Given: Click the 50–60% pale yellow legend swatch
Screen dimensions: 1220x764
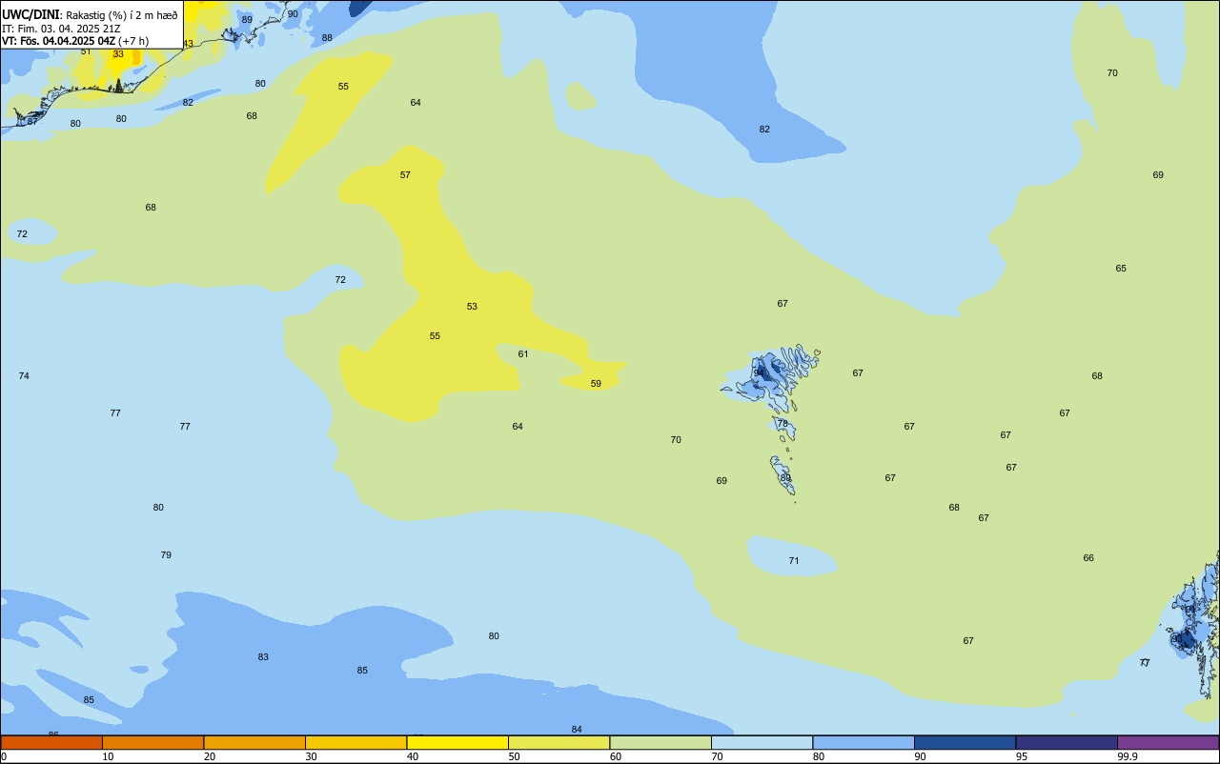Looking at the screenshot, I should coord(559,742).
